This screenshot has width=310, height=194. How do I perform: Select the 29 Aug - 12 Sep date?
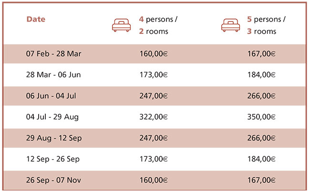(54, 138)
